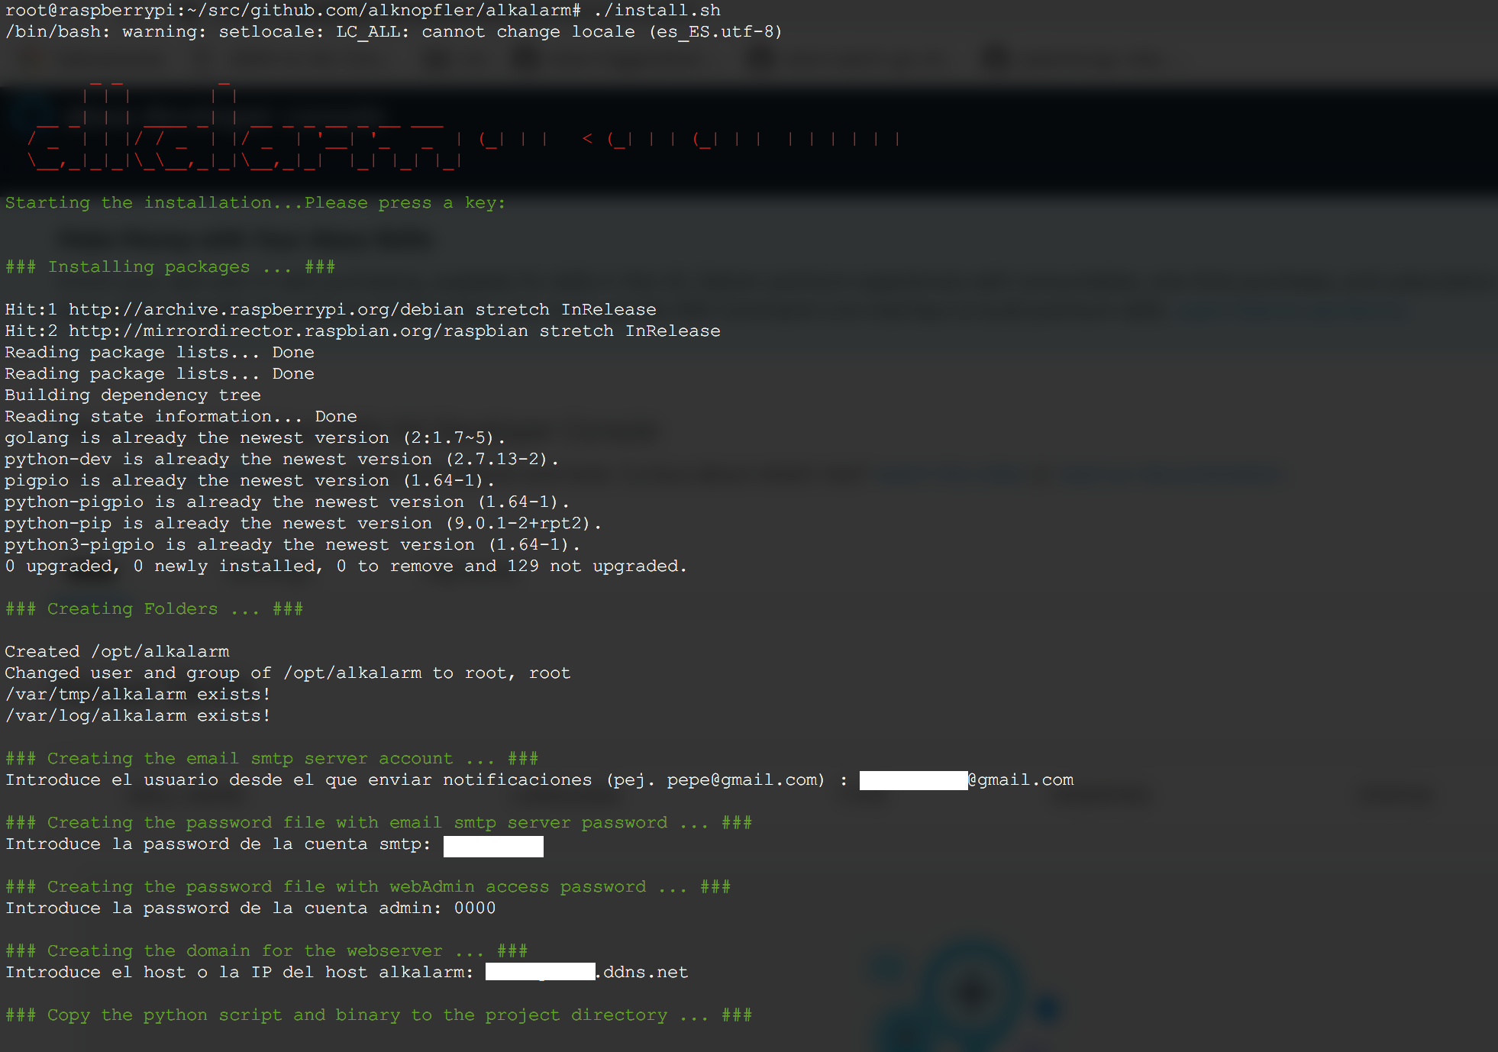Image resolution: width=1498 pixels, height=1052 pixels.
Task: Click 'Copy the python script and binary' heading
Action: [379, 1015]
